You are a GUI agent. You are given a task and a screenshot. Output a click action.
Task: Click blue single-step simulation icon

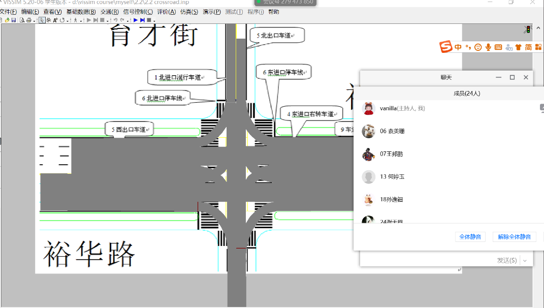(142, 20)
